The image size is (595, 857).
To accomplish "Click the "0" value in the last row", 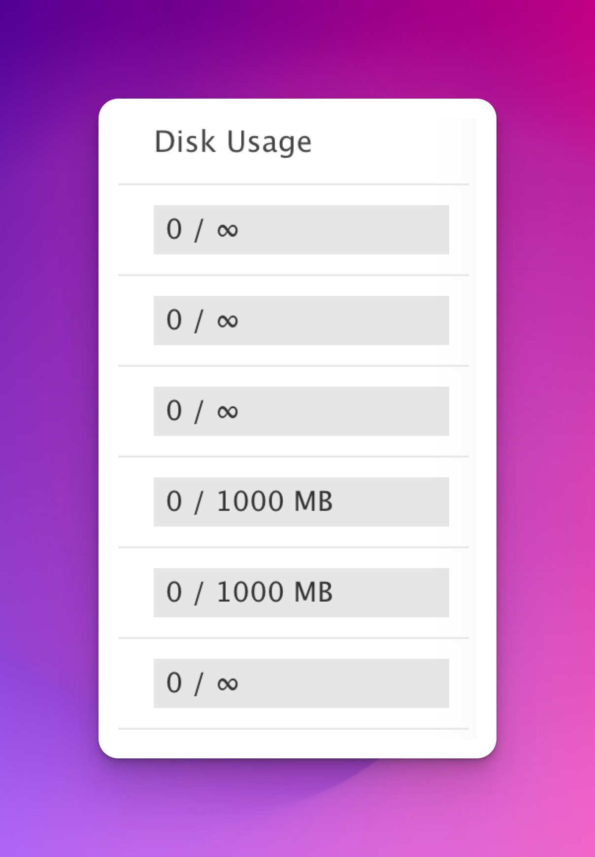I will (x=174, y=683).
